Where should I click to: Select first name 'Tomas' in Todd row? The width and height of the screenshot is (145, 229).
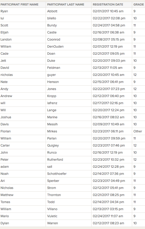click(x=5, y=202)
